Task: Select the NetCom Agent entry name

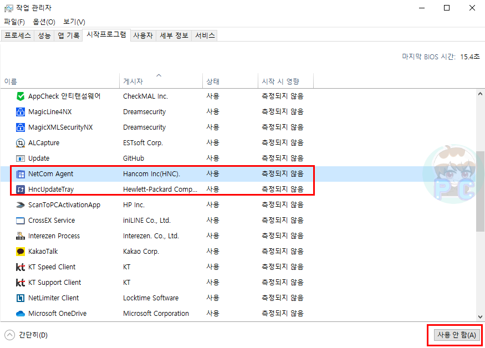Action: tap(51, 174)
